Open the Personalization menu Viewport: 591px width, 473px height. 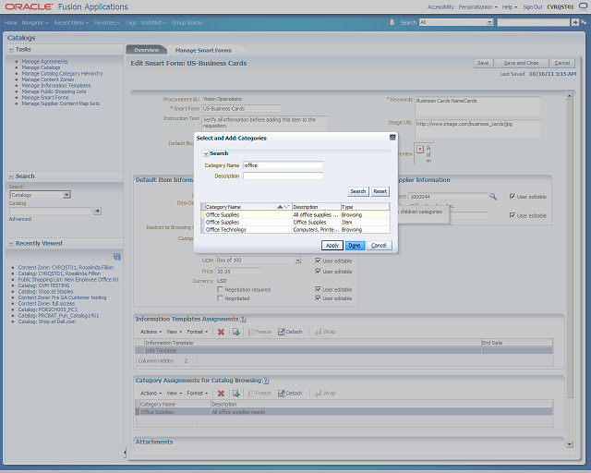477,6
